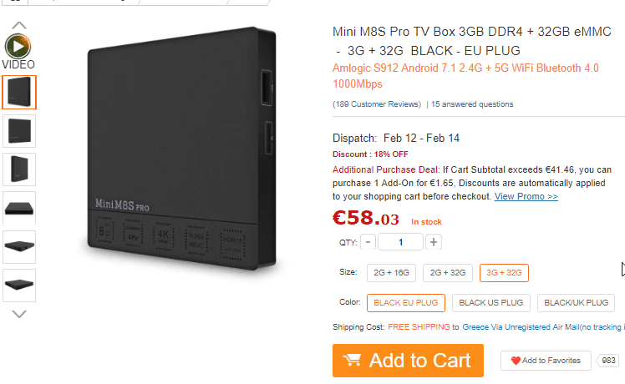Click the quantity input field

pyautogui.click(x=400, y=242)
